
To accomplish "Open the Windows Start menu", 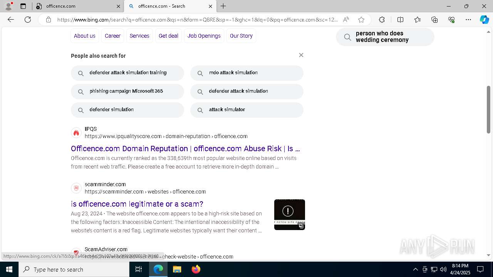I will [x=9, y=269].
